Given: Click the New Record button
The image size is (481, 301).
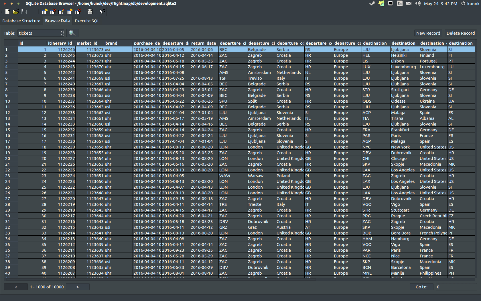Looking at the screenshot, I should click(428, 33).
